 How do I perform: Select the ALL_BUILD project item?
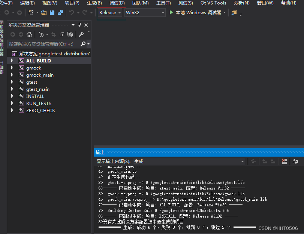(x=39, y=61)
